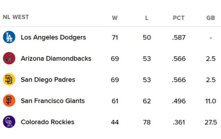Select the Giants' 11.0 games back value

click(210, 101)
